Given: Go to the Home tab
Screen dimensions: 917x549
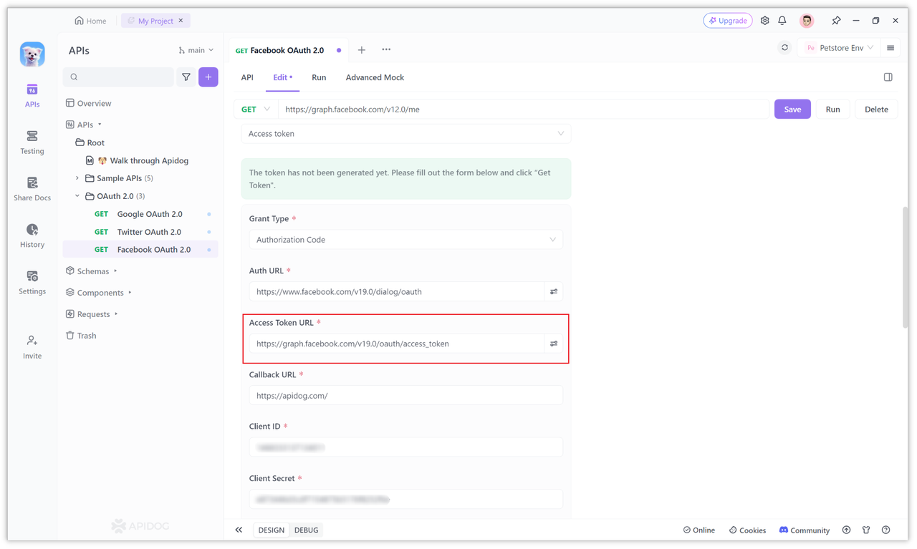Looking at the screenshot, I should pos(90,21).
